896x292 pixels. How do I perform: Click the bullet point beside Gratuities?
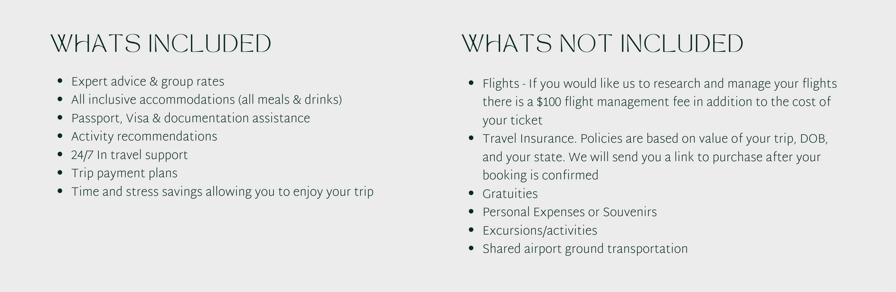(471, 193)
